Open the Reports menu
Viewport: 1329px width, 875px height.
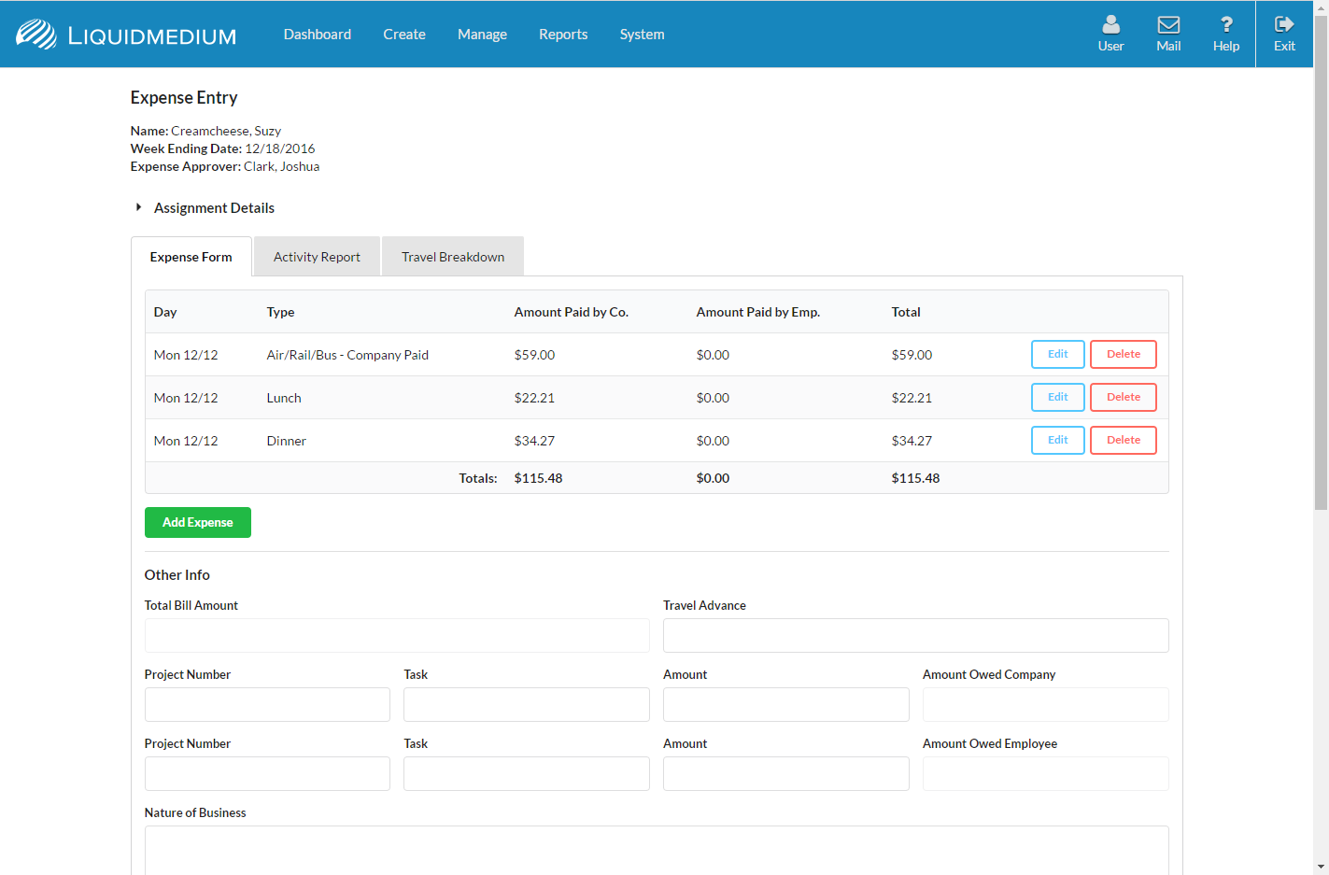tap(563, 35)
